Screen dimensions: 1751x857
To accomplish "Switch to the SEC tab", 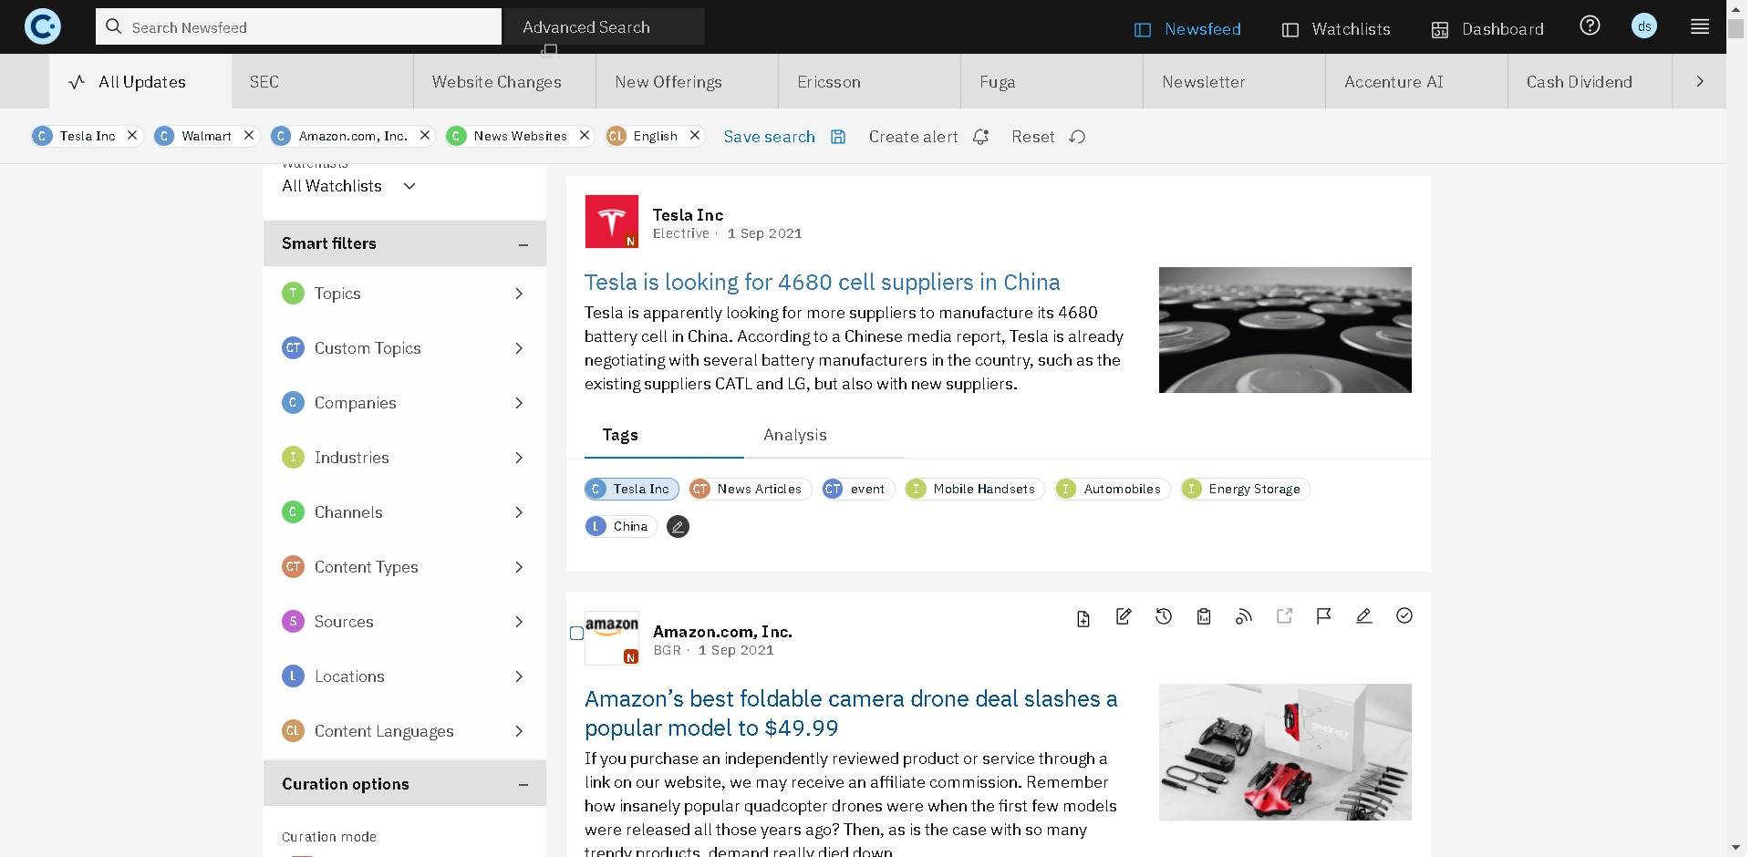I will (x=323, y=81).
